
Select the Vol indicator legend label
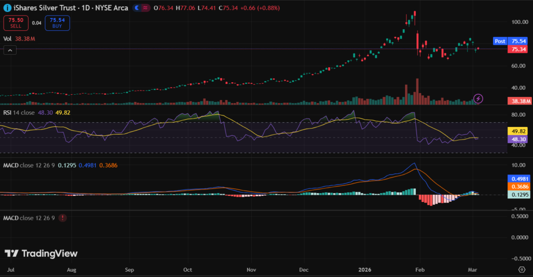click(x=8, y=39)
